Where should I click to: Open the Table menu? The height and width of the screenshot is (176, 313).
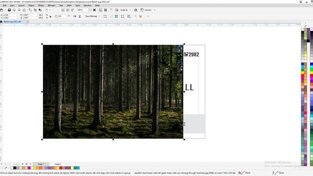[x=69, y=5]
